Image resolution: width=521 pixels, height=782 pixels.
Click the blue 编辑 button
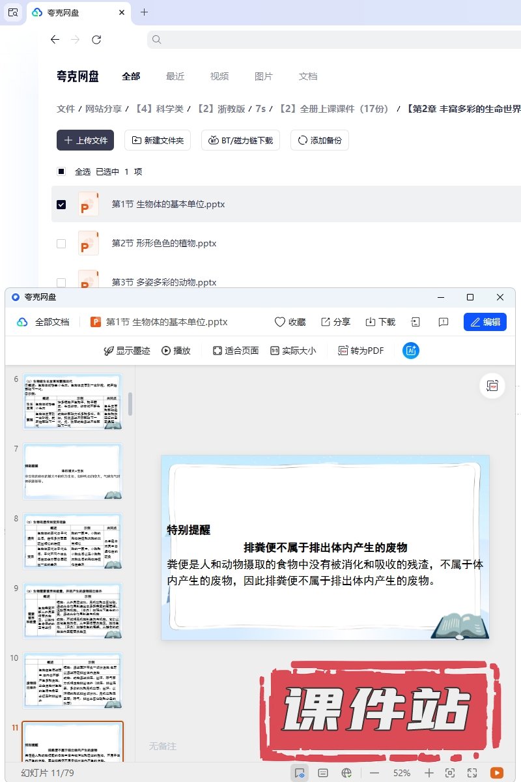[485, 322]
